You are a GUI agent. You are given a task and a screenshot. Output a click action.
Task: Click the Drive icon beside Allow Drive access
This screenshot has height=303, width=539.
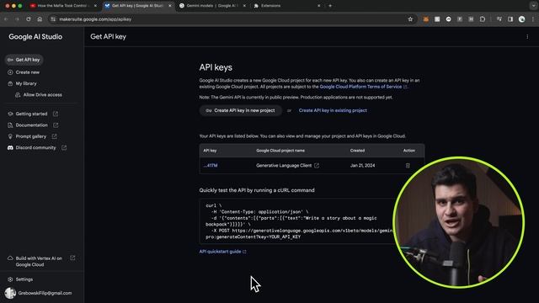click(18, 95)
